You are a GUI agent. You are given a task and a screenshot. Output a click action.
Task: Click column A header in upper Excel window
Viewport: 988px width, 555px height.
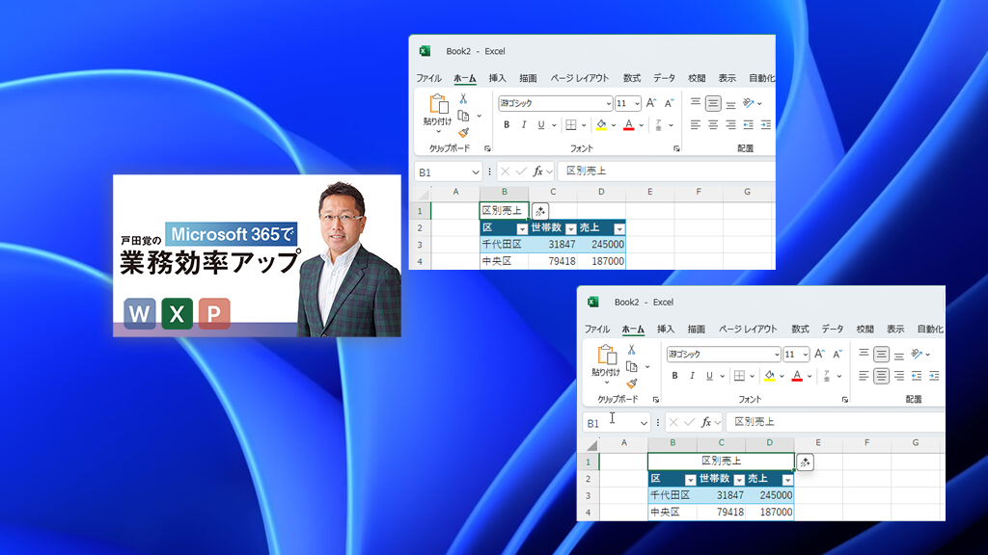pos(455,192)
